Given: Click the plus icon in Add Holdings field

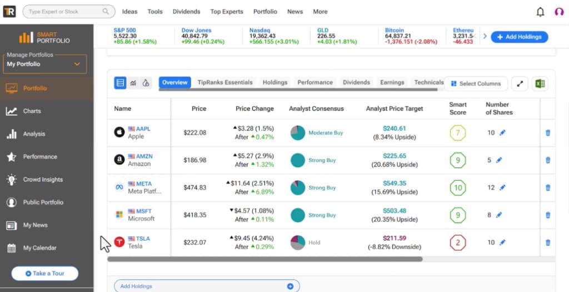Looking at the screenshot, I should coord(290,286).
